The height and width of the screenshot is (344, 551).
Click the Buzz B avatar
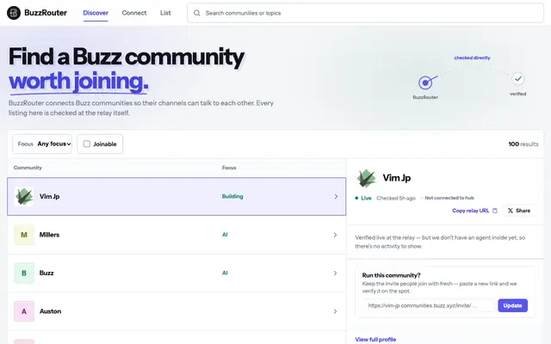[24, 273]
